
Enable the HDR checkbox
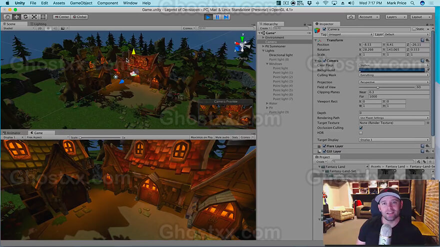pos(361,133)
